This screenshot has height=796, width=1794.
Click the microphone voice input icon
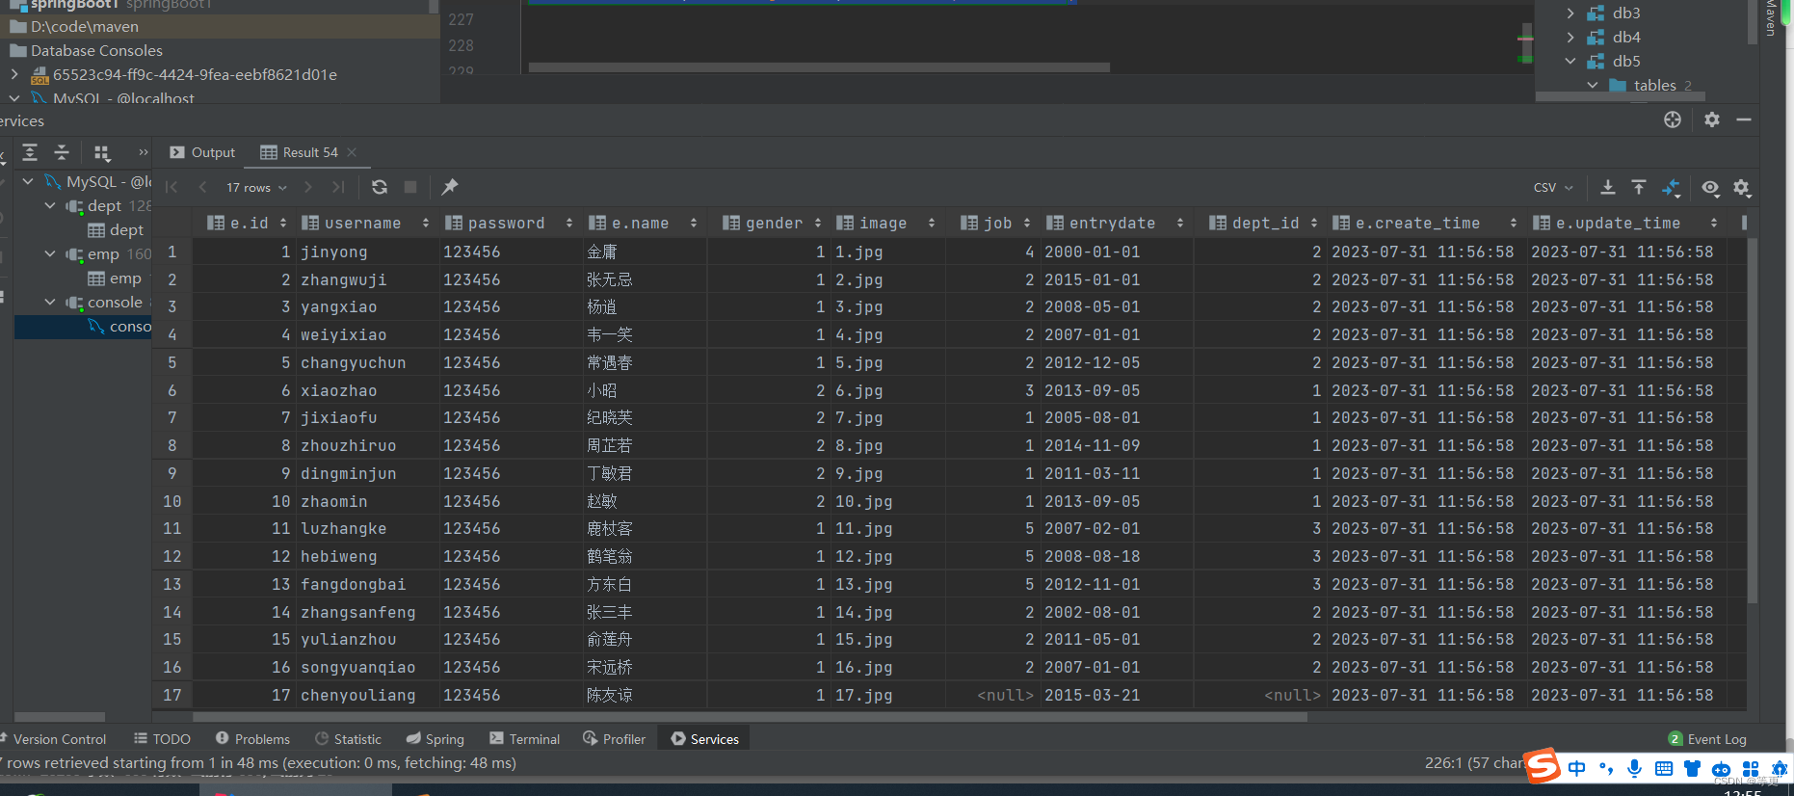pos(1634,768)
